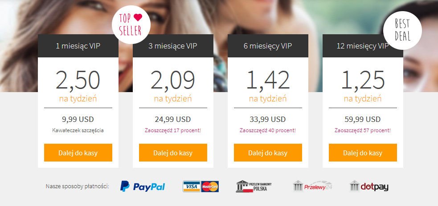Click the PayPal payment logo
The width and height of the screenshot is (438, 206).
click(x=143, y=186)
